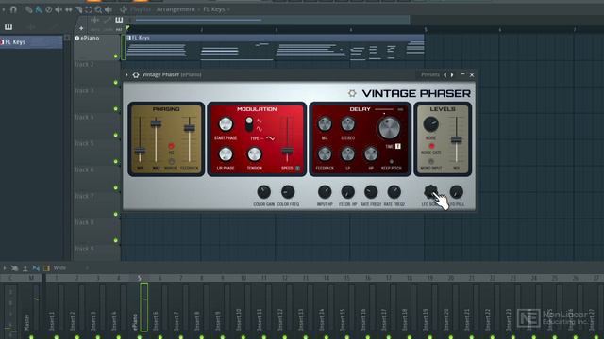Select the Slip tool in playlist toolbar
The height and width of the screenshot is (339, 604).
pos(69,9)
